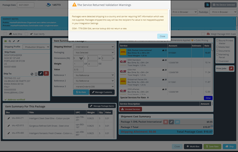Check the Marketing Parcel option
The height and width of the screenshot is (152, 238).
pos(218,54)
